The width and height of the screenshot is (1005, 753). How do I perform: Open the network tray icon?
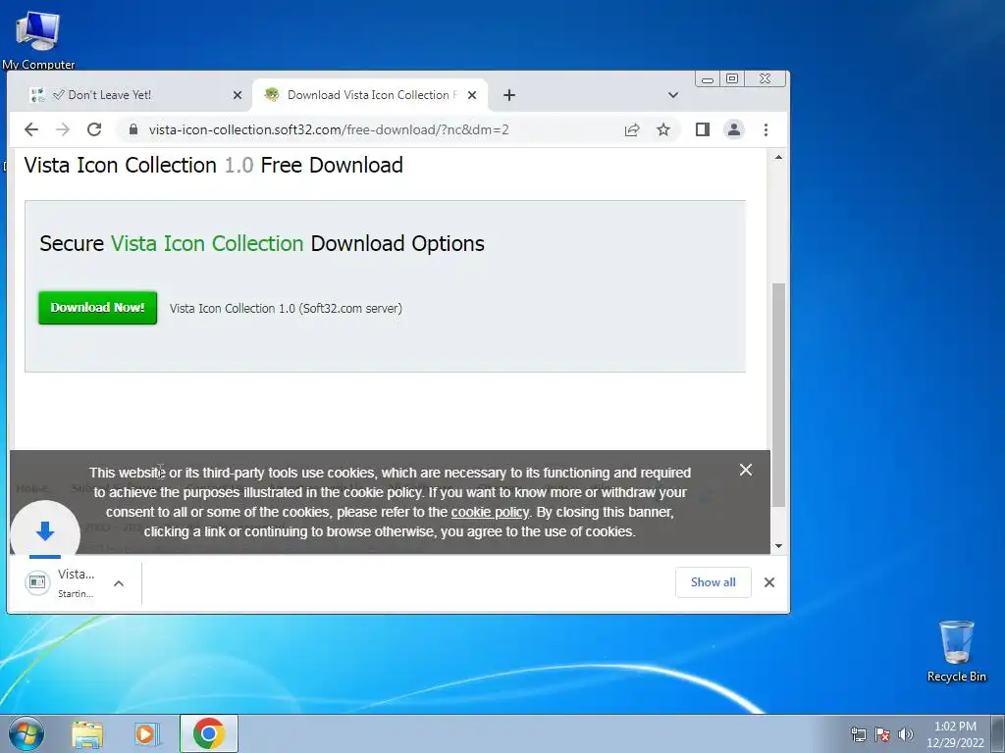coord(858,734)
